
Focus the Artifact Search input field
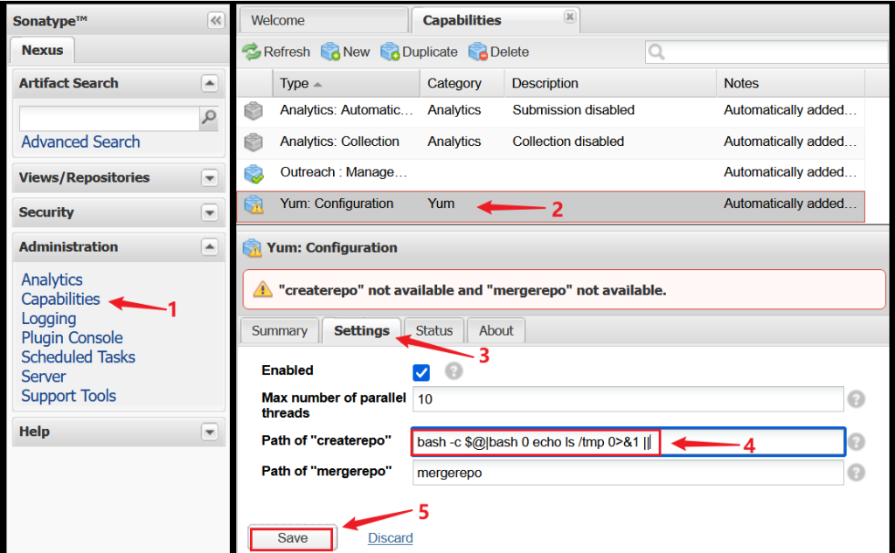click(109, 118)
